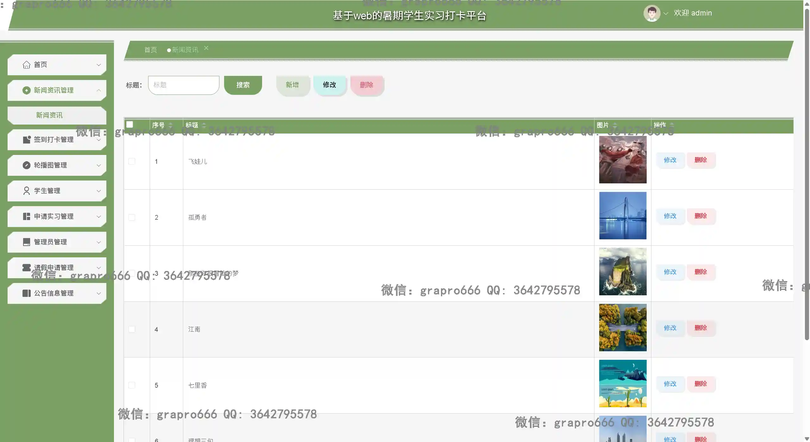
Task: Click the 新闻资讯管理 news icon
Action: coord(27,90)
